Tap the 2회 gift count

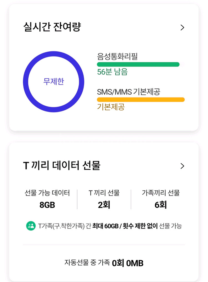pos(104,205)
